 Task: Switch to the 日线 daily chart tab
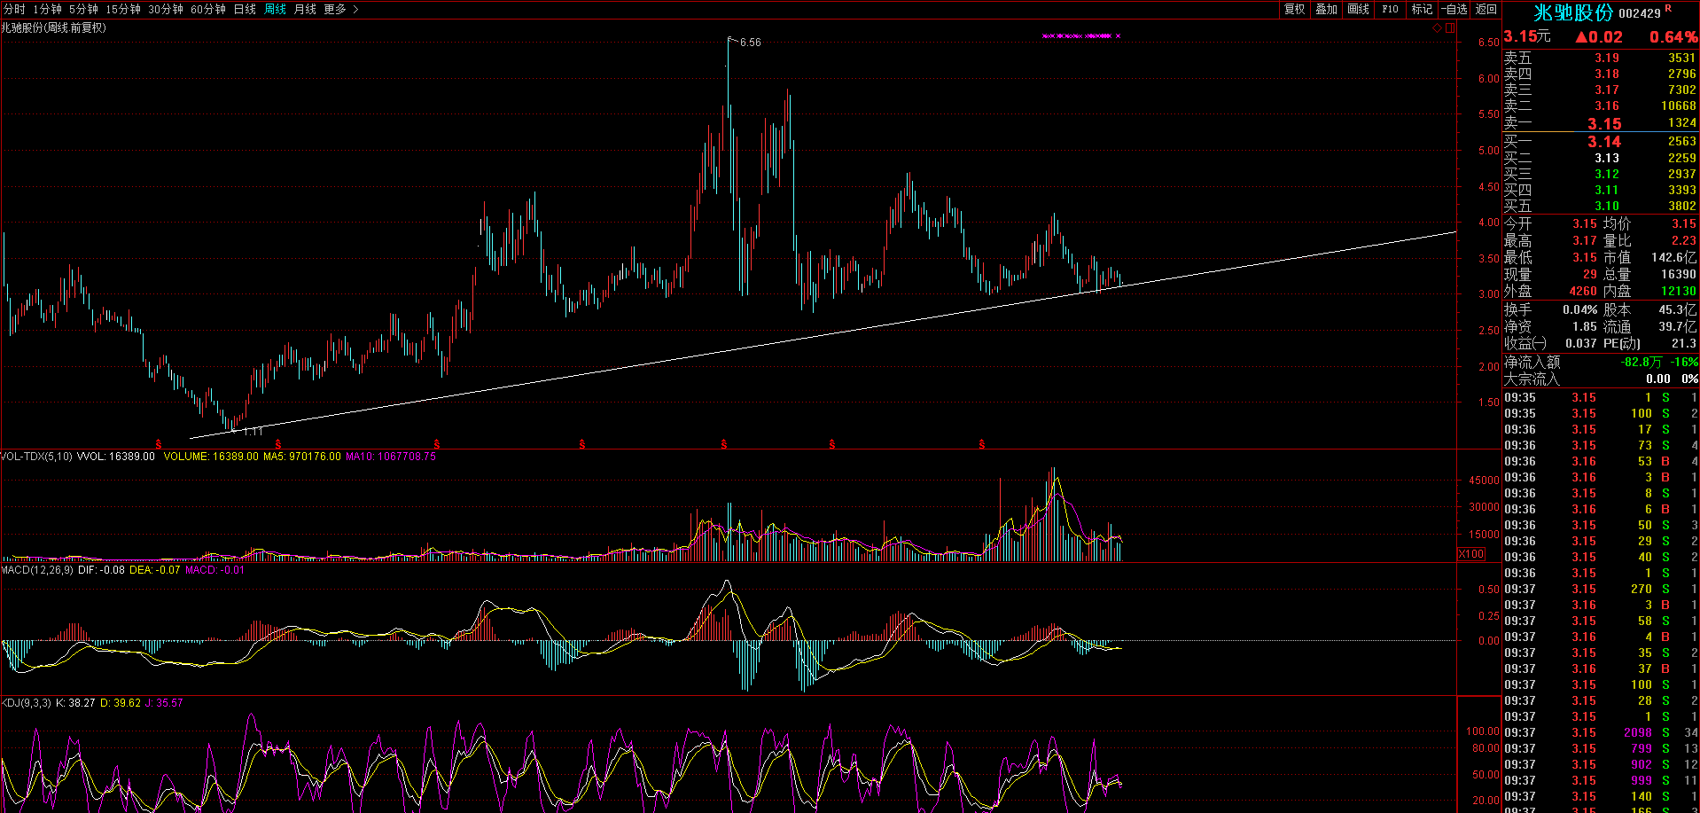245,9
